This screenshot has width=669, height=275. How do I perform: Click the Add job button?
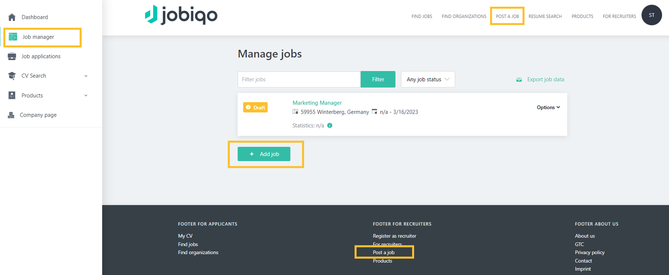[264, 154]
